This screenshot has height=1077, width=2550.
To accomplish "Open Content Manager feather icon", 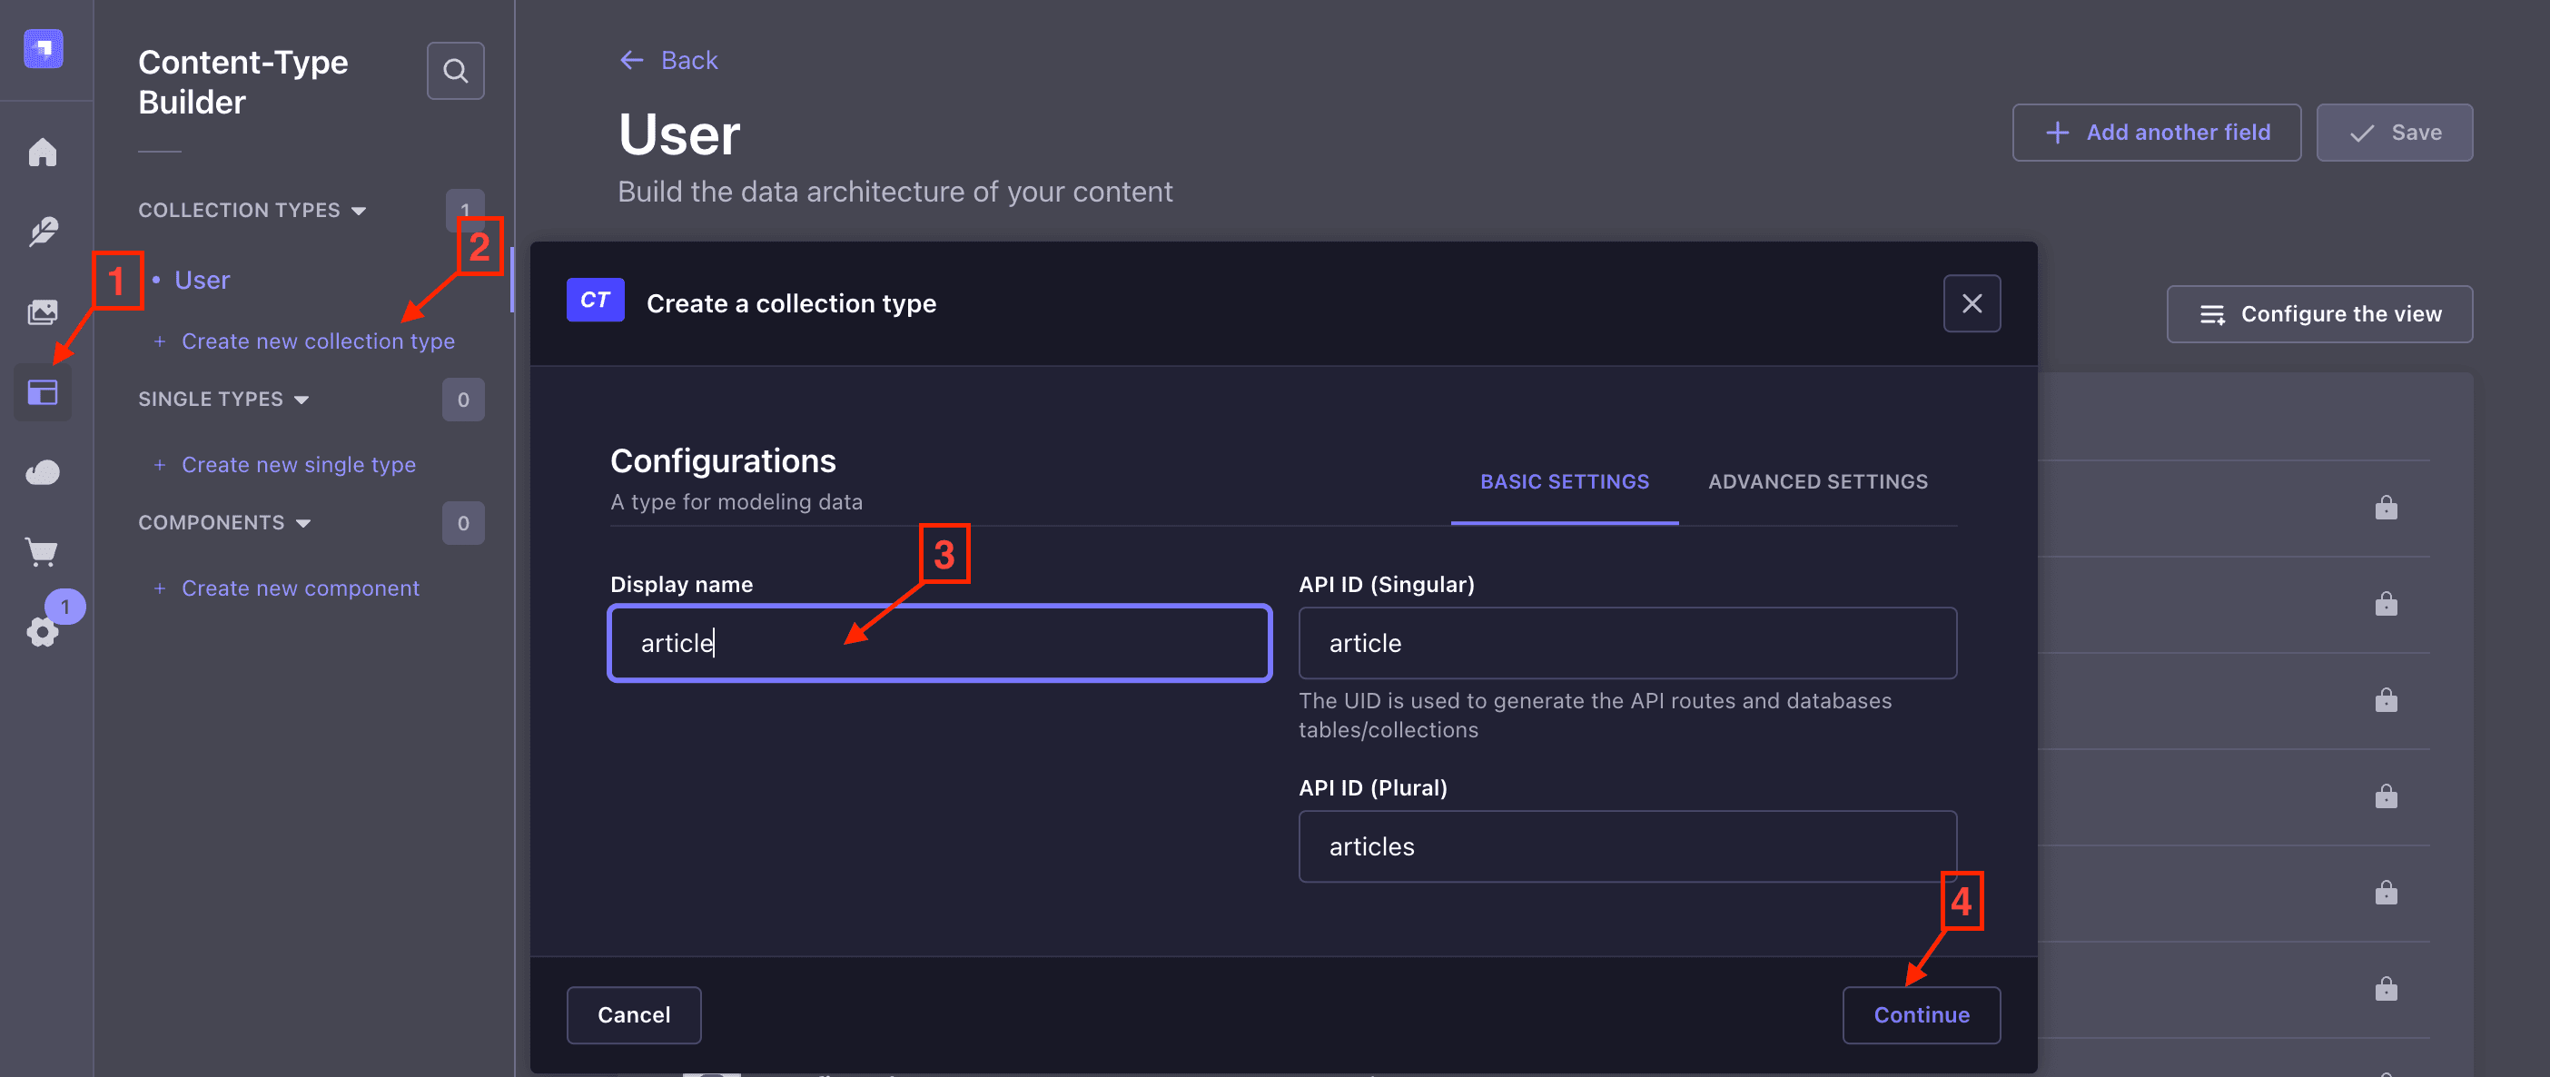I will pos(43,232).
